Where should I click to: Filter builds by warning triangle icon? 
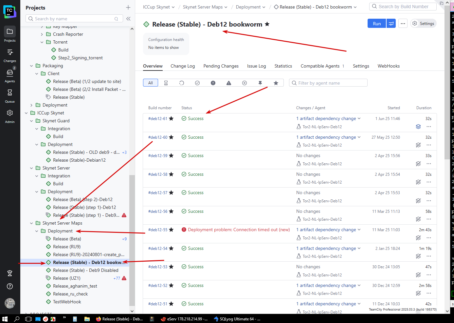(x=229, y=83)
